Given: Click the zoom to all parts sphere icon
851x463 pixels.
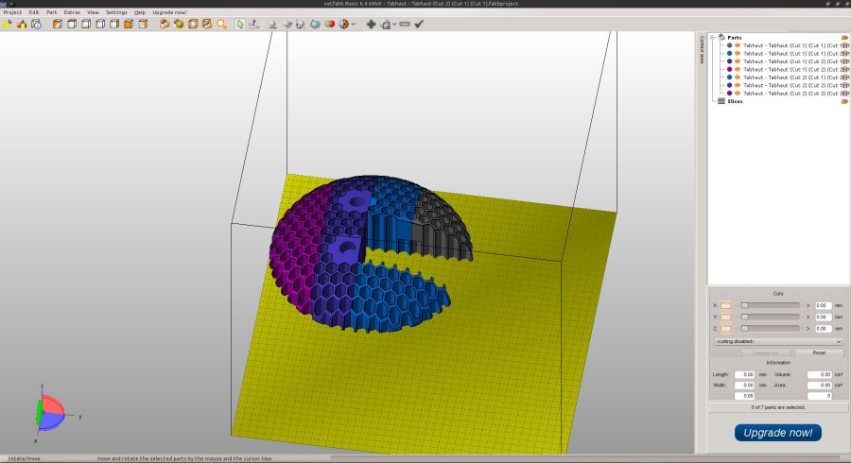Looking at the screenshot, I should (x=164, y=24).
